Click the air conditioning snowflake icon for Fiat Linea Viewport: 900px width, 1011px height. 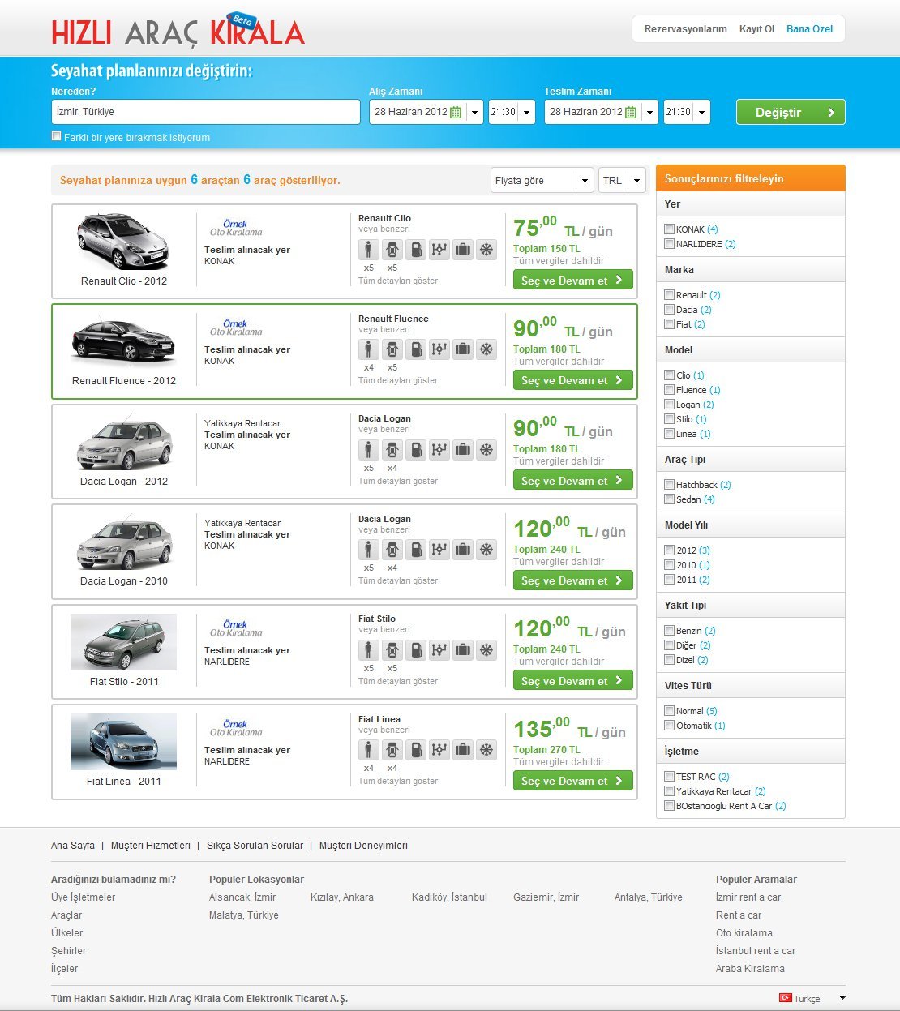(x=486, y=750)
